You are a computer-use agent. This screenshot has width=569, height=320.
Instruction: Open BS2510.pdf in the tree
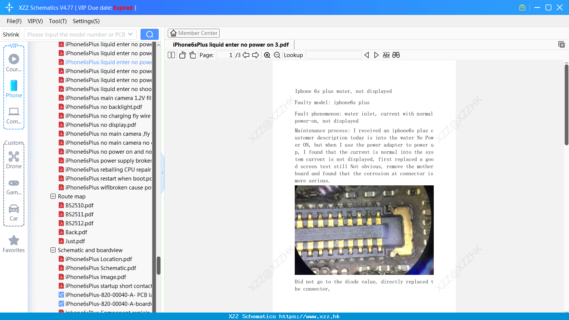click(79, 205)
